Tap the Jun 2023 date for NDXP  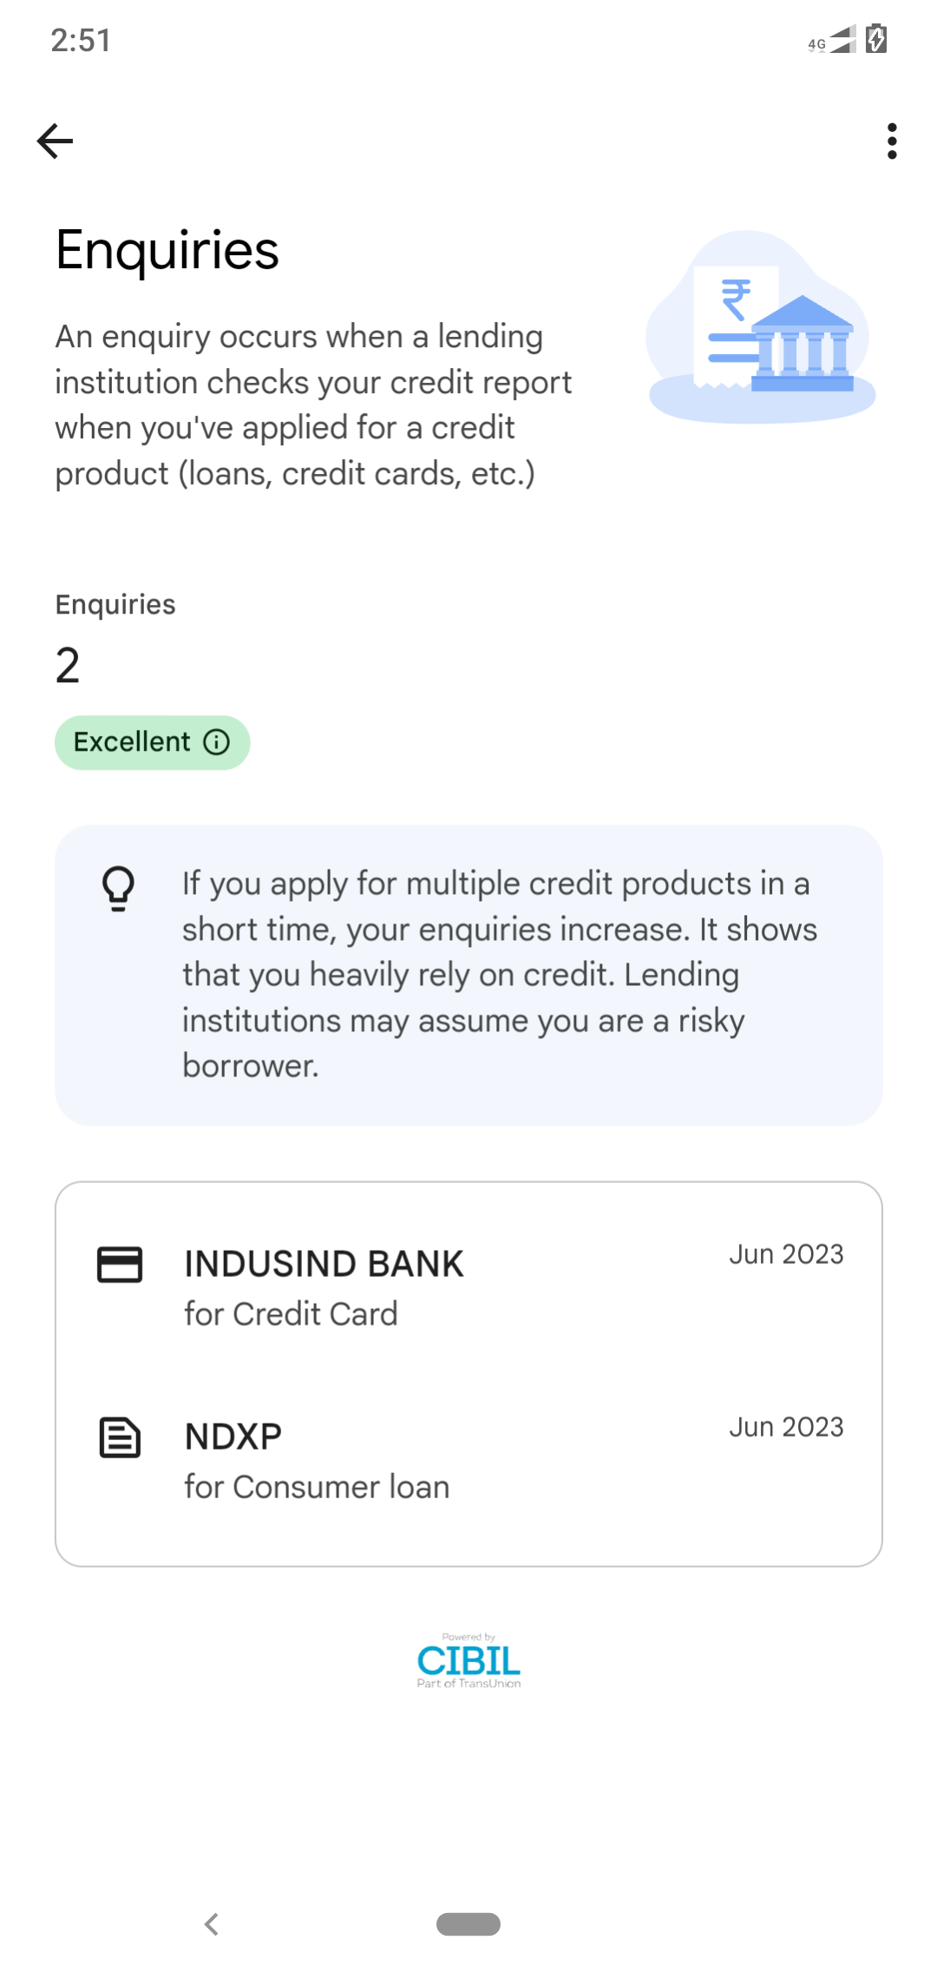786,1427
